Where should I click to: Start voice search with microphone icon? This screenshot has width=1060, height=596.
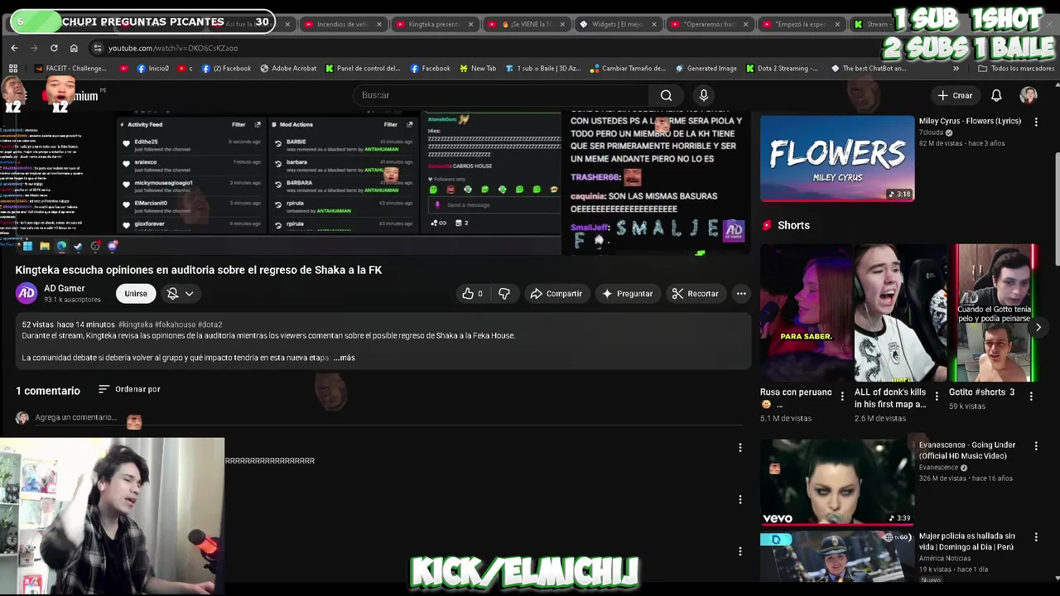click(x=704, y=95)
